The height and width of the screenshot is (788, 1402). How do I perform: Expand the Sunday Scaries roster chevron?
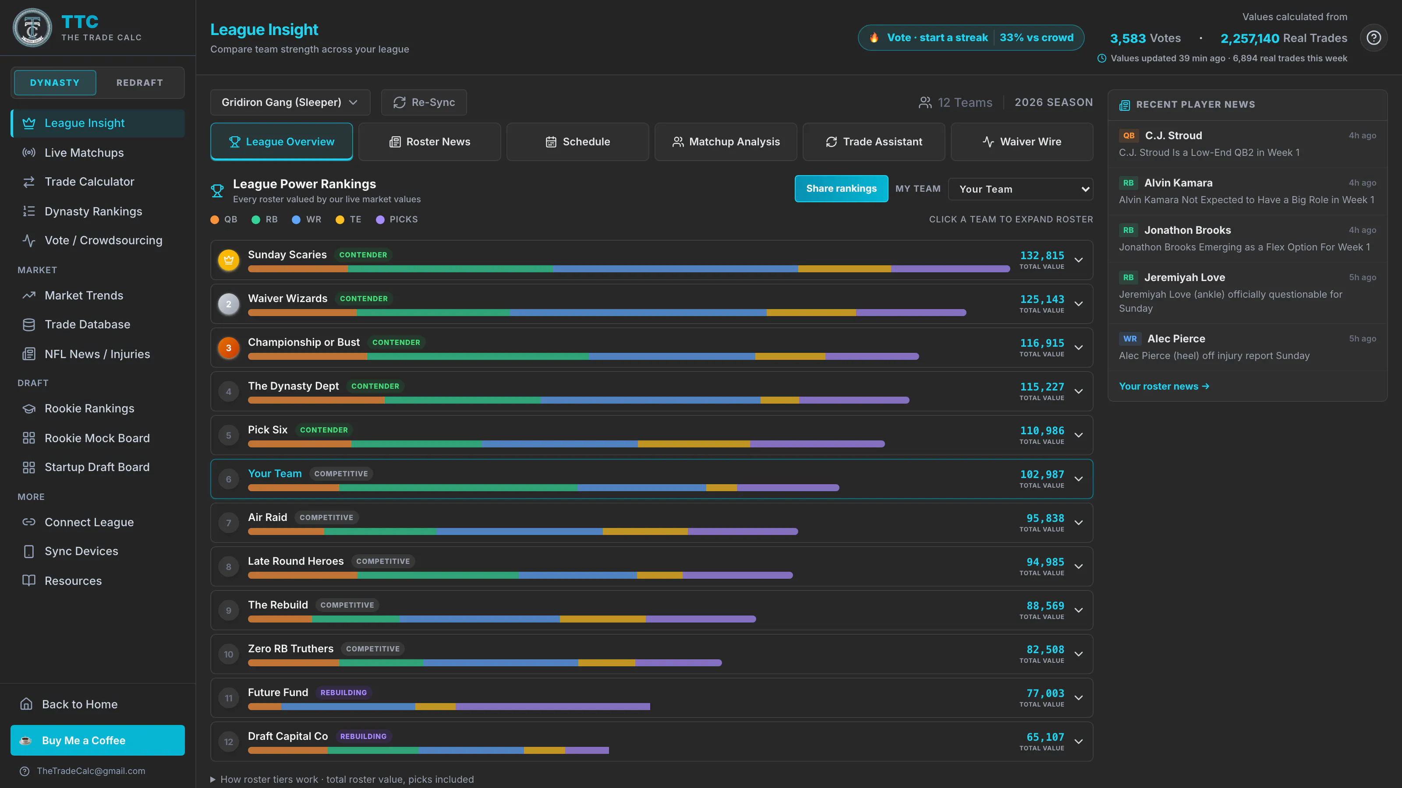pos(1079,260)
